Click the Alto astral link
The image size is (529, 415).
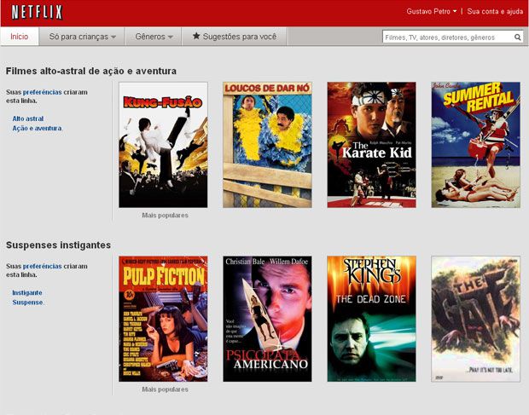tap(28, 118)
